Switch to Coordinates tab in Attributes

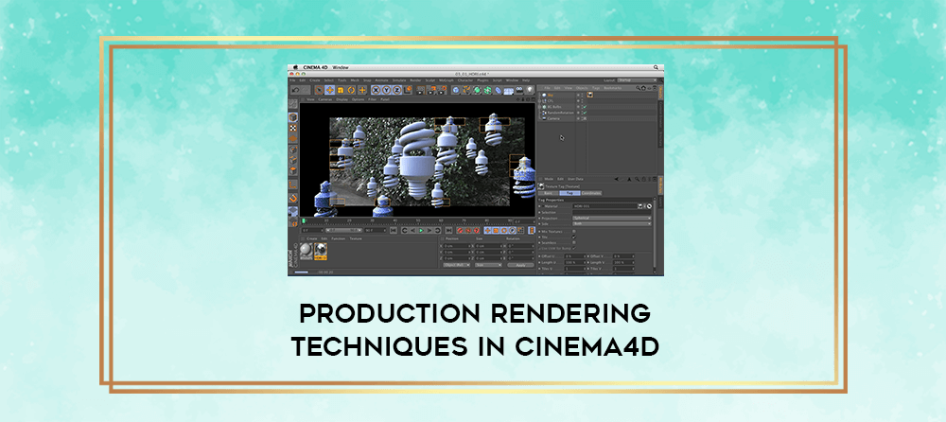(x=591, y=193)
